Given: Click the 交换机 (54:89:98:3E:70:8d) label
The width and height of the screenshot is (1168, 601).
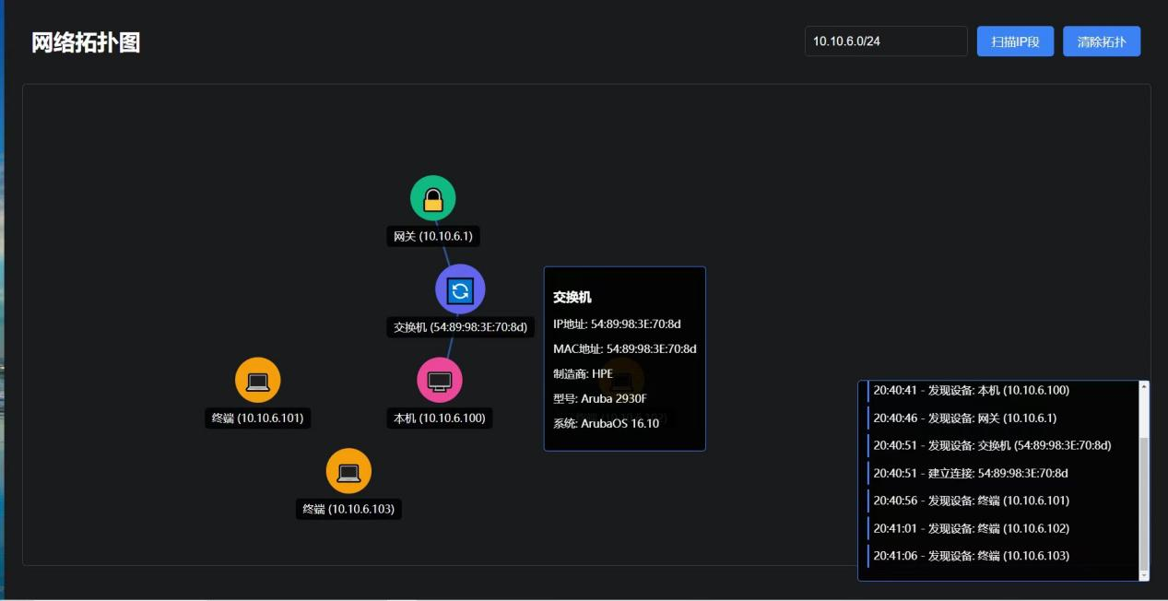Looking at the screenshot, I should pyautogui.click(x=460, y=327).
